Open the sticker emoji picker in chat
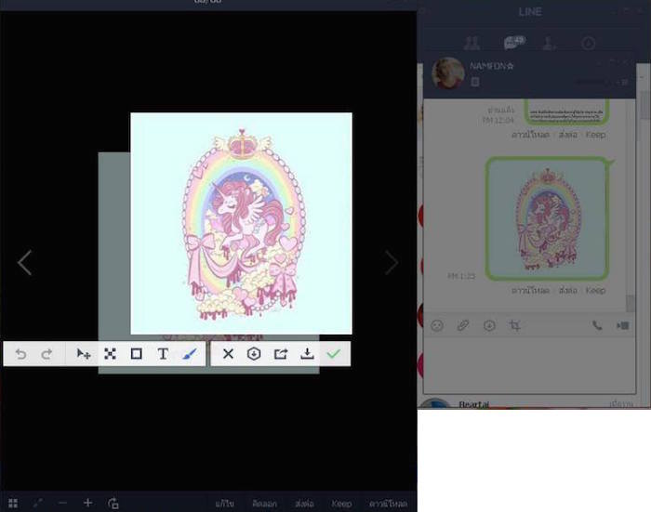This screenshot has width=651, height=512. point(437,326)
